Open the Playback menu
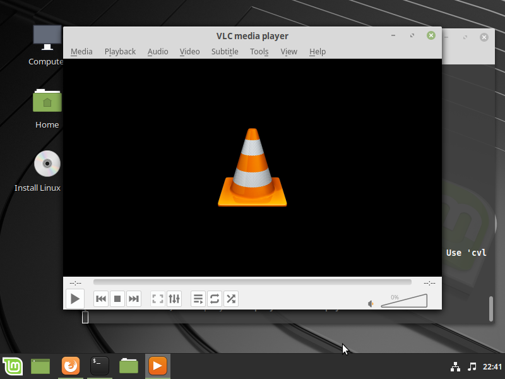Viewport: 505px width, 379px height. 120,52
